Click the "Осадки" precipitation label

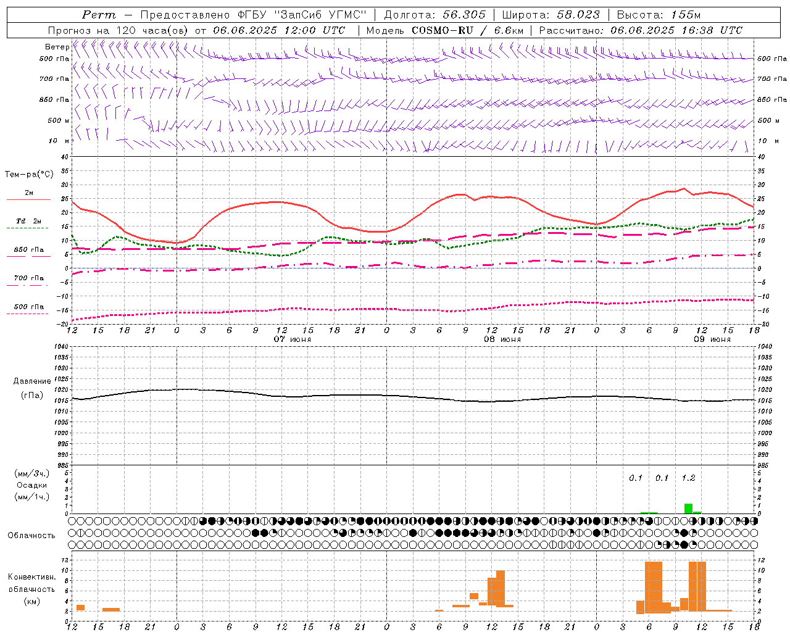pos(32,485)
